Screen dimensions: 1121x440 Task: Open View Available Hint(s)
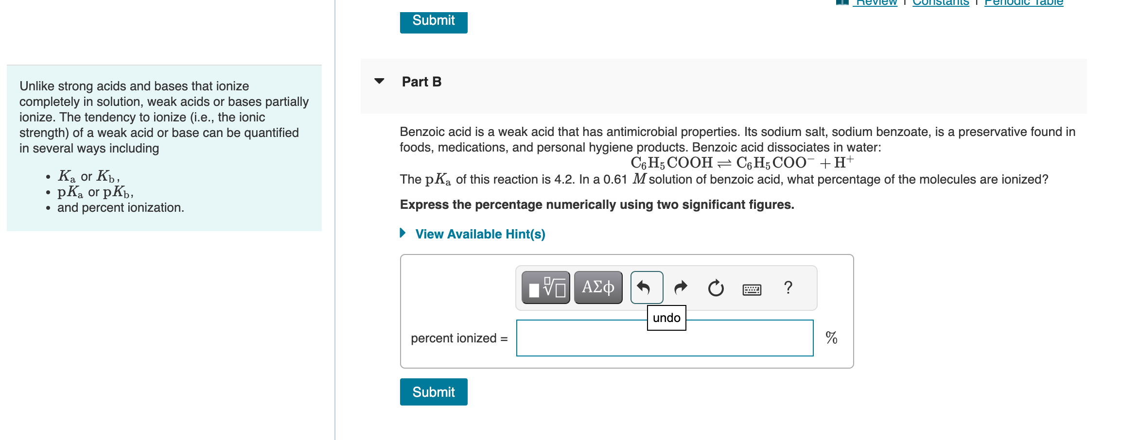pyautogui.click(x=479, y=234)
